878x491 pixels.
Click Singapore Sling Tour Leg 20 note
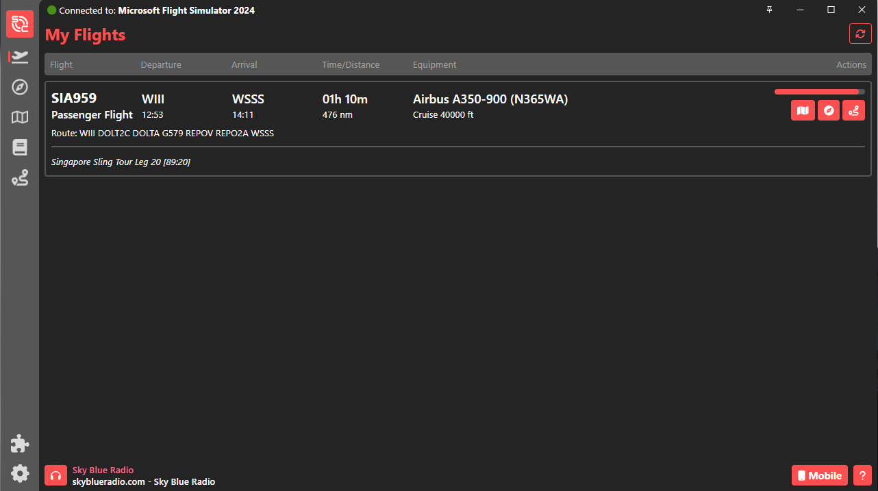121,162
